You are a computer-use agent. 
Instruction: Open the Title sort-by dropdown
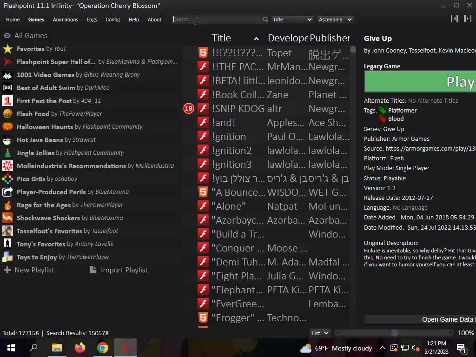[292, 20]
